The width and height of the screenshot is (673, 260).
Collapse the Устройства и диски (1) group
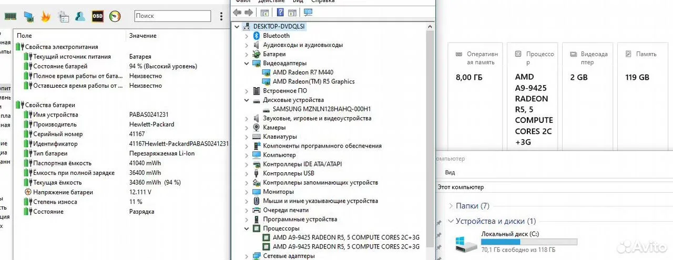tap(450, 221)
